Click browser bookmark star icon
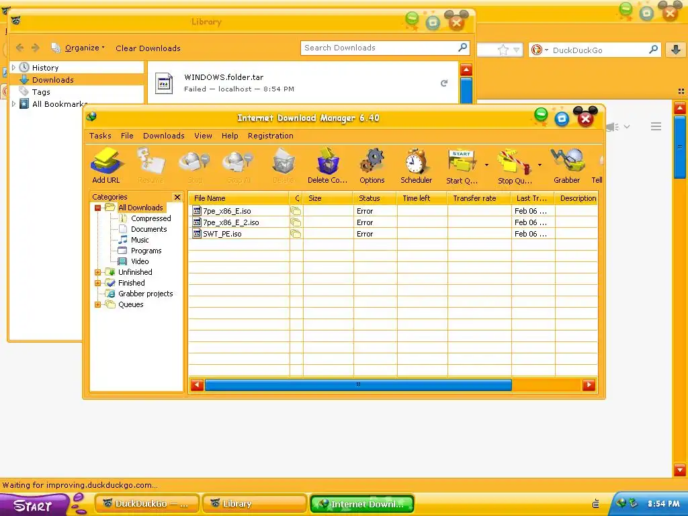 coord(503,50)
